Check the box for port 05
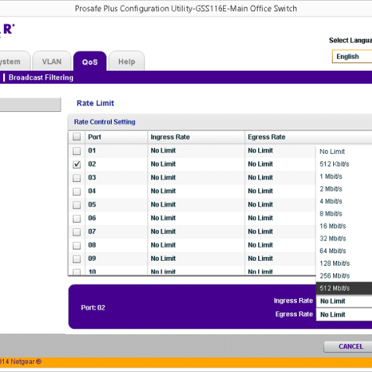Image resolution: width=372 pixels, height=372 pixels. [x=77, y=205]
